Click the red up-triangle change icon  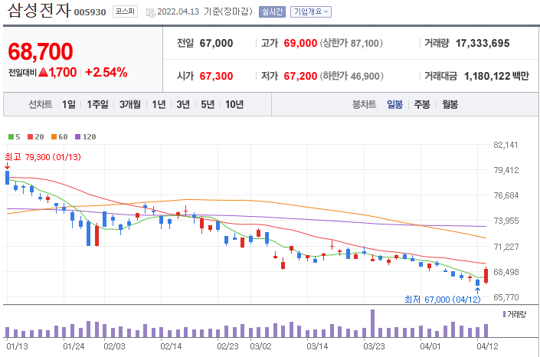pyautogui.click(x=44, y=72)
